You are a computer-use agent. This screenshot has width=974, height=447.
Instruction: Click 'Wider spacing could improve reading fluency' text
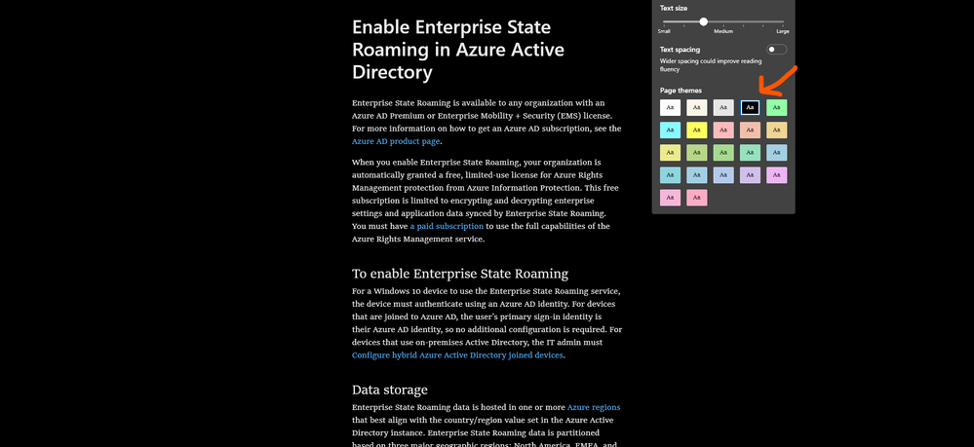711,65
